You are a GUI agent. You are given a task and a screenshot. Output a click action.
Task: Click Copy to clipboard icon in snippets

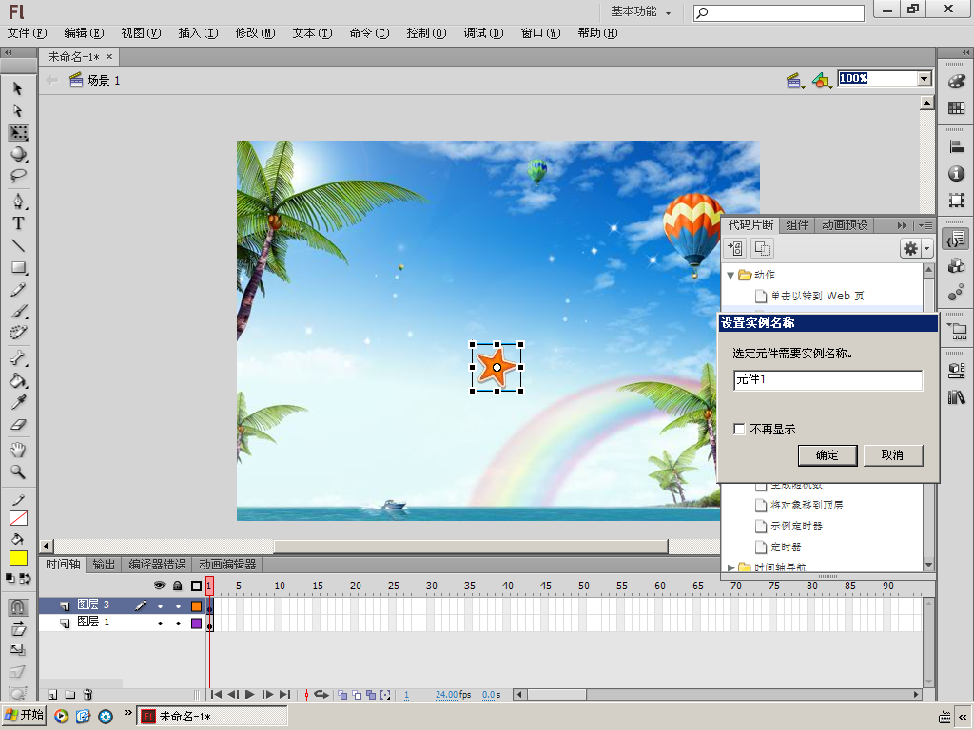click(763, 249)
